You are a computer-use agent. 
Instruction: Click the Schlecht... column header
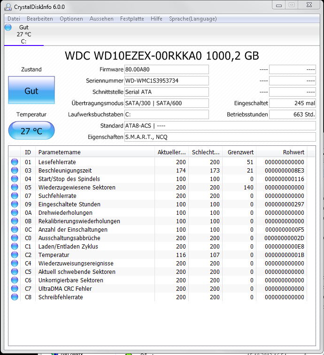tap(205, 152)
